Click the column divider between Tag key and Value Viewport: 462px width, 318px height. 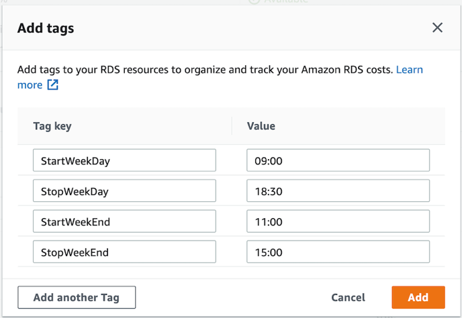point(232,126)
